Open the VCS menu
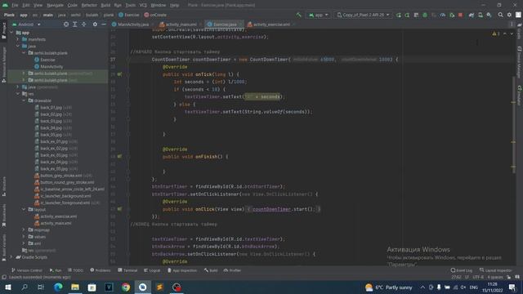Image resolution: width=523 pixels, height=294 pixels. (143, 5)
